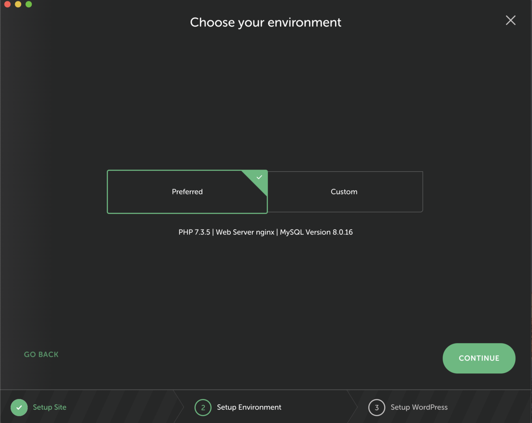Click the green CONTINUE button

pyautogui.click(x=479, y=358)
